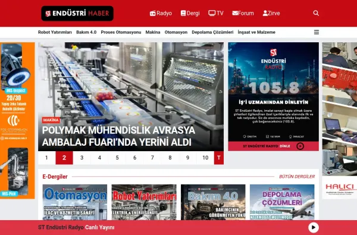Open the Forum link with envelope icon
Image resolution: width=357 pixels, height=235 pixels.
coord(243,13)
